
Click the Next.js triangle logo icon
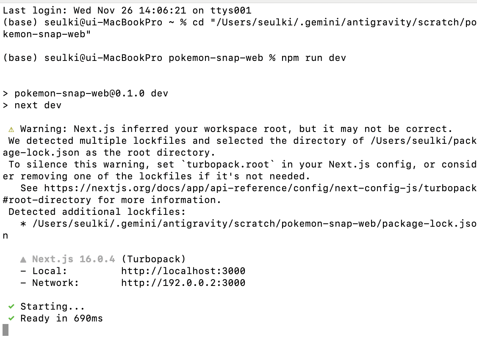[x=23, y=259]
